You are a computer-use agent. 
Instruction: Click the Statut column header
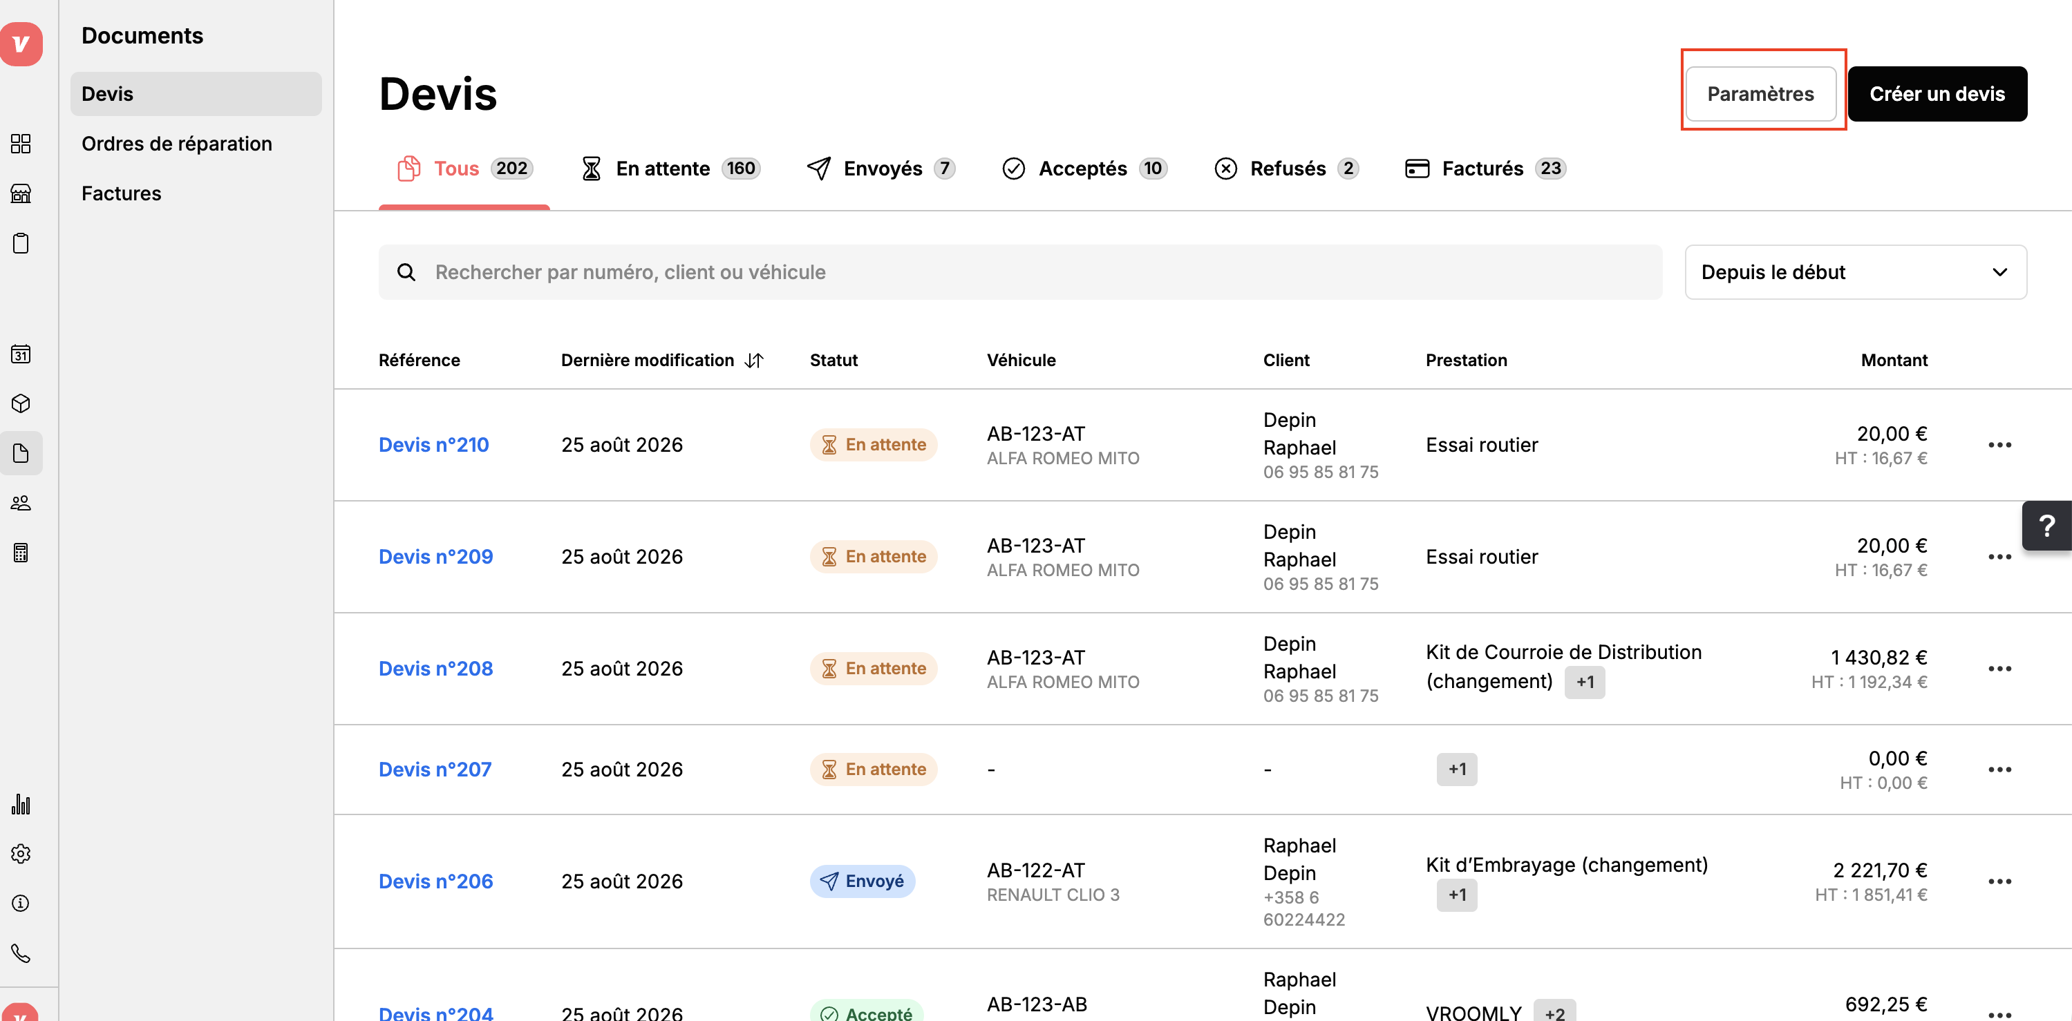coord(833,360)
